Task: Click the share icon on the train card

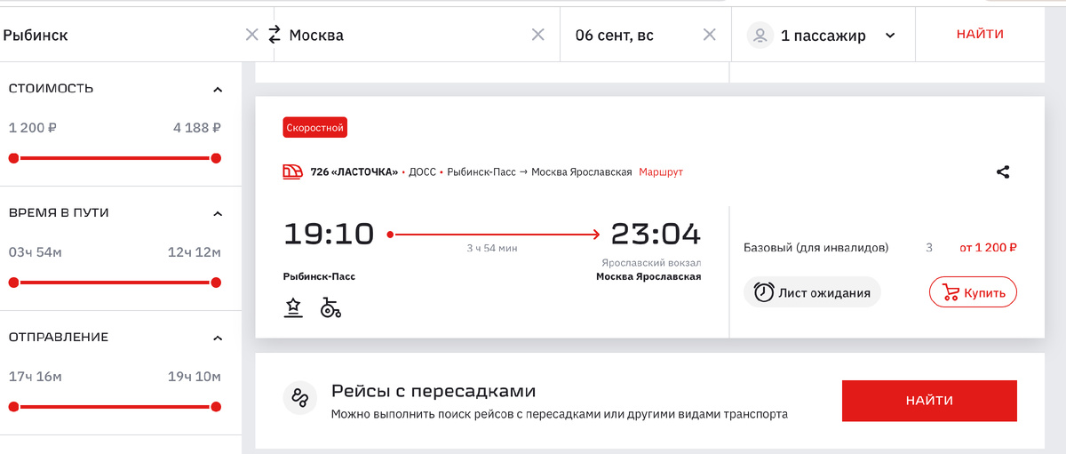Action: pyautogui.click(x=1003, y=172)
